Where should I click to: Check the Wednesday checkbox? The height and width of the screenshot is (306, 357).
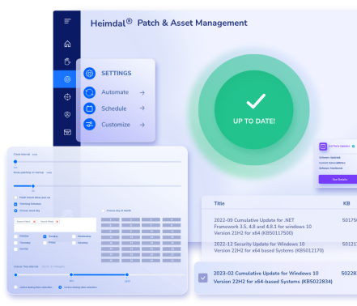(x=74, y=236)
